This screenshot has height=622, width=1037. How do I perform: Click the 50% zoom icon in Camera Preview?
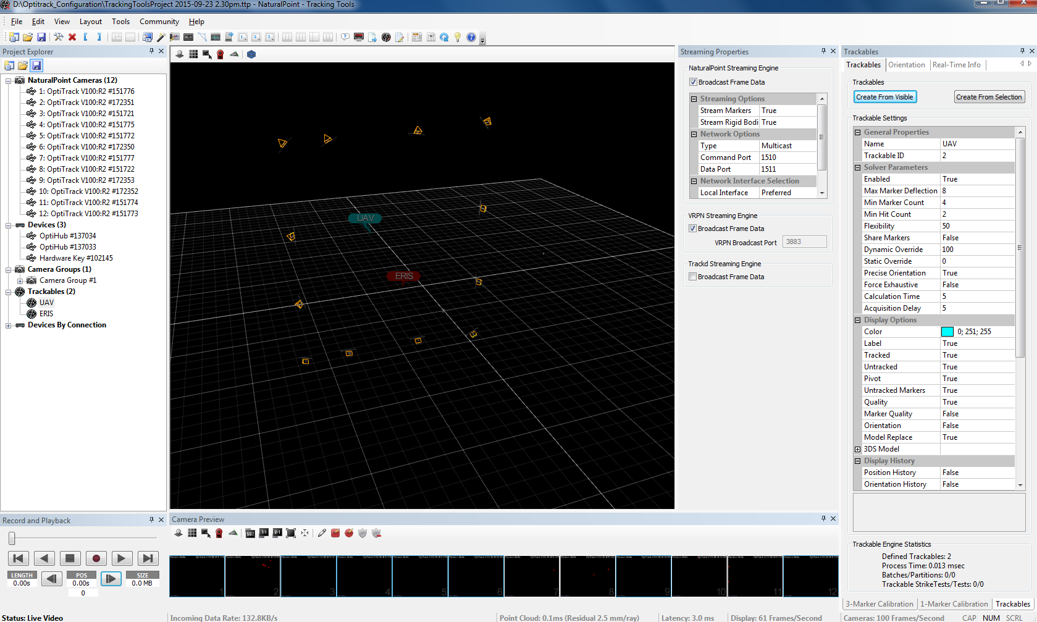[x=250, y=534]
